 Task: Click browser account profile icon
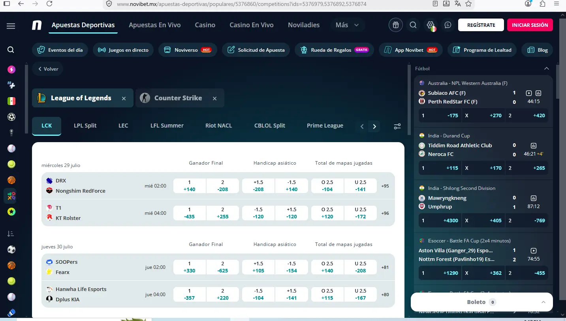click(x=528, y=4)
